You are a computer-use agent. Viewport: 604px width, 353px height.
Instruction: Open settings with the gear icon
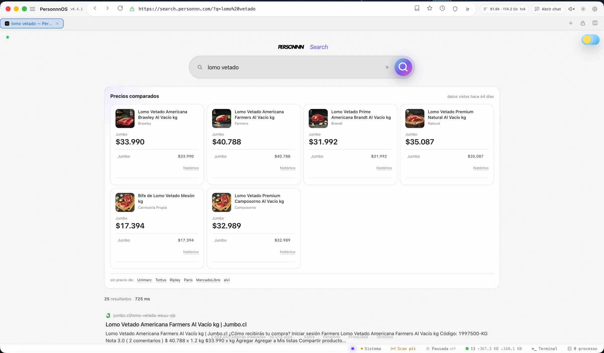point(595,9)
